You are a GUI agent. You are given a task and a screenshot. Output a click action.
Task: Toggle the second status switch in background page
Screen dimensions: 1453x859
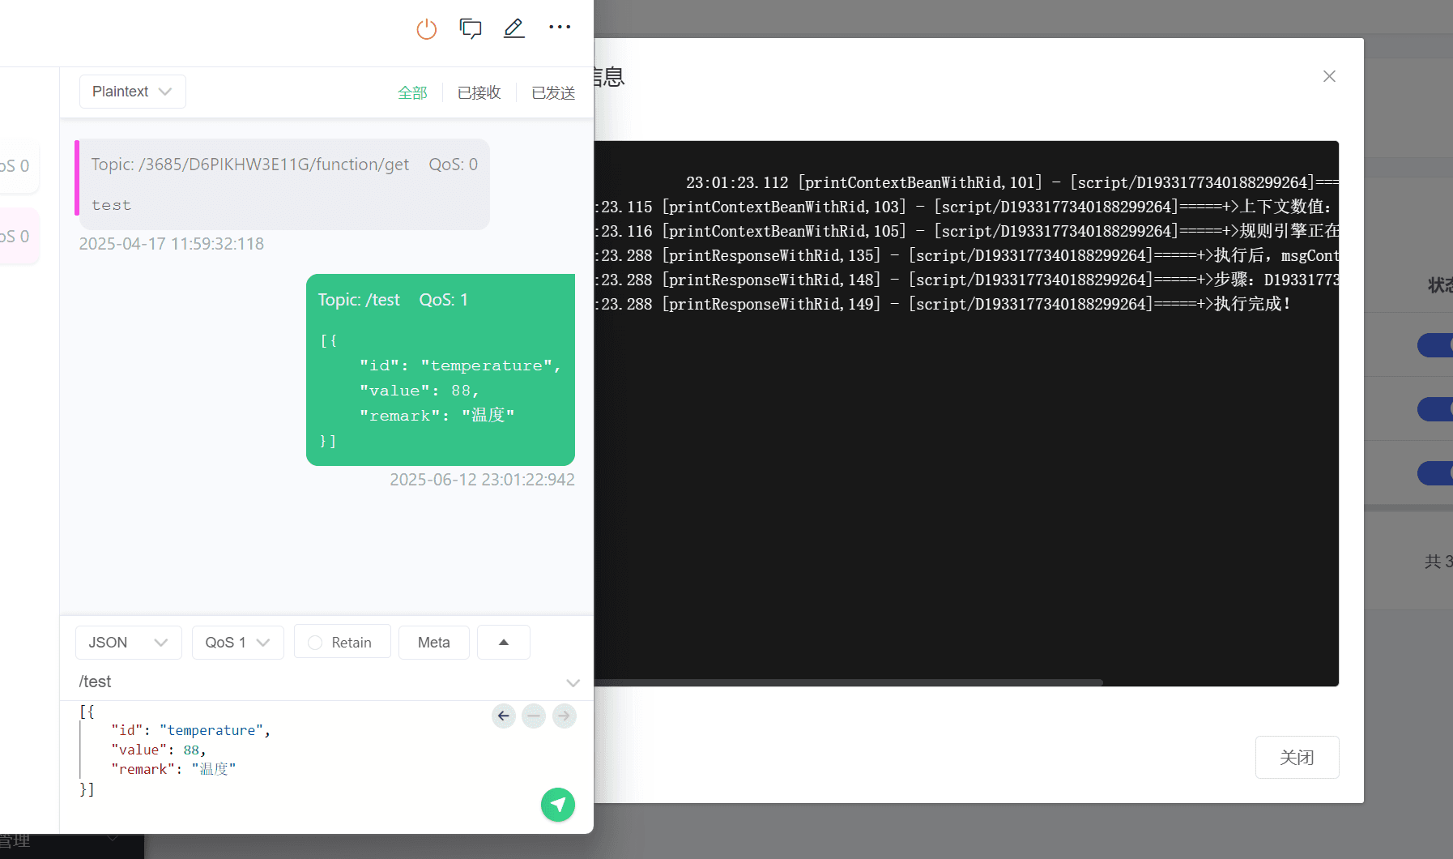[x=1435, y=408]
